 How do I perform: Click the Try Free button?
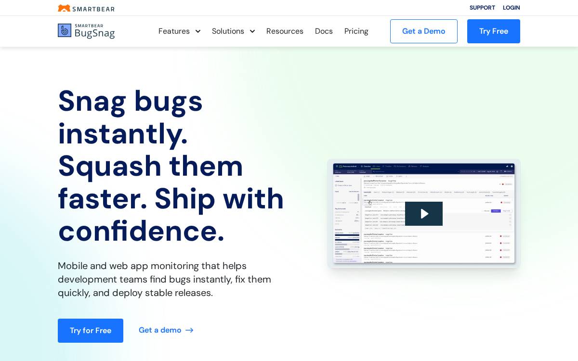(494, 31)
